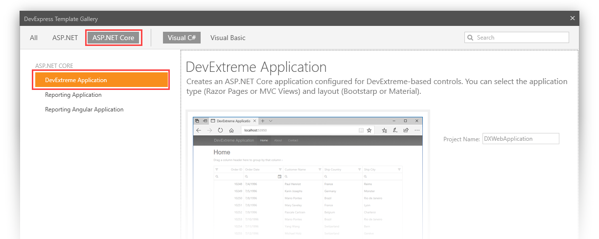Click the Project Name text field
Image resolution: width=599 pixels, height=239 pixels.
(x=521, y=139)
